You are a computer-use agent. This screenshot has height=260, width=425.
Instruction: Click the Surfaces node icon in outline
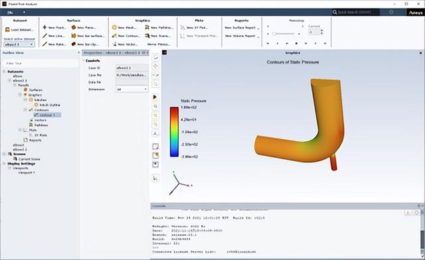click(x=26, y=90)
